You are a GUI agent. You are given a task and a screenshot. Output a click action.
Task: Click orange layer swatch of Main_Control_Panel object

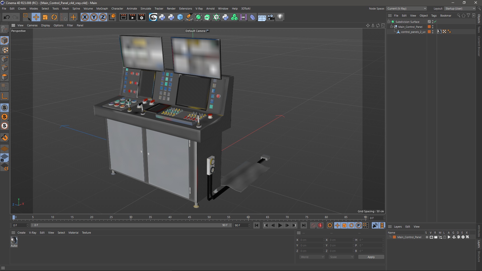coord(429,27)
